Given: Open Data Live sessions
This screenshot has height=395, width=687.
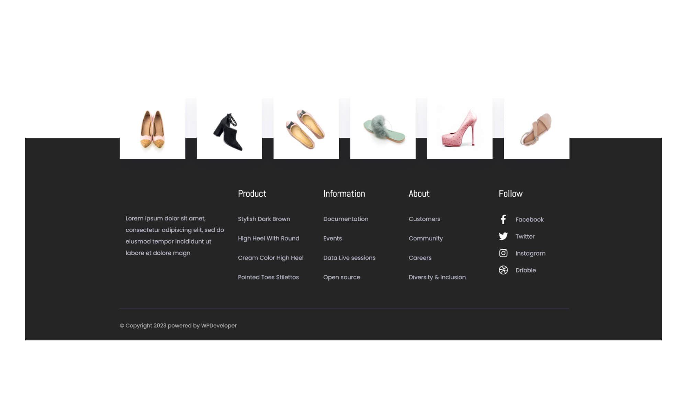Looking at the screenshot, I should (349, 258).
